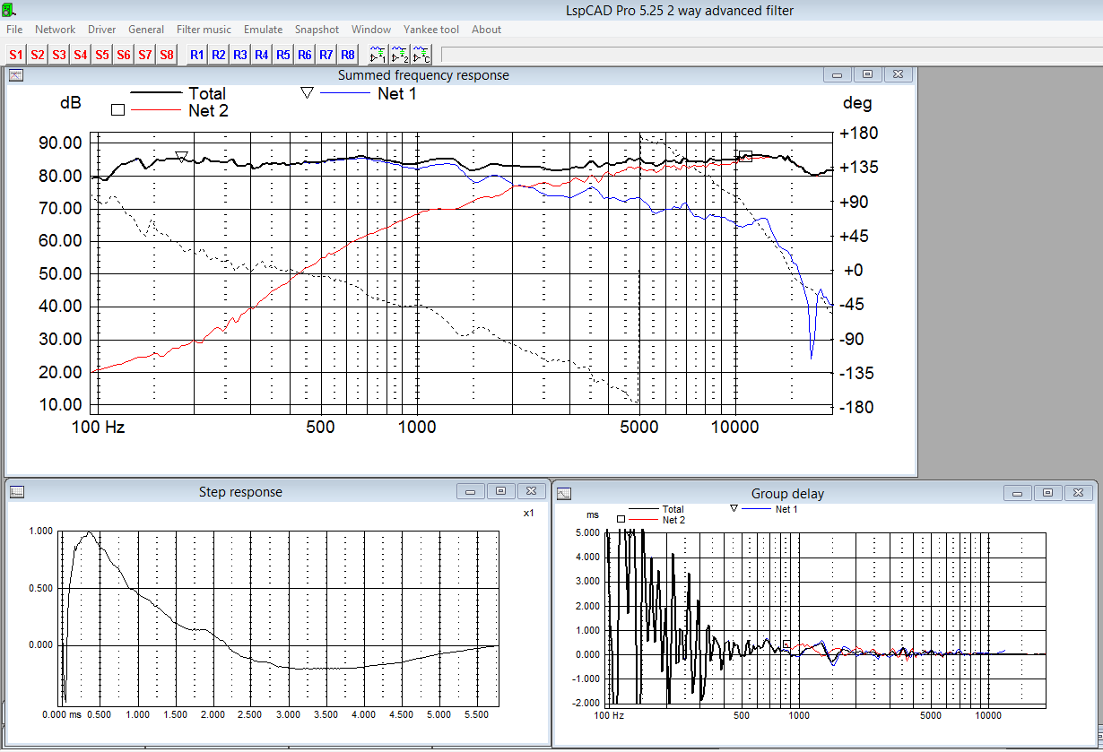Select the filter network 2 toolbar icon
The width and height of the screenshot is (1103, 752).
(x=400, y=55)
